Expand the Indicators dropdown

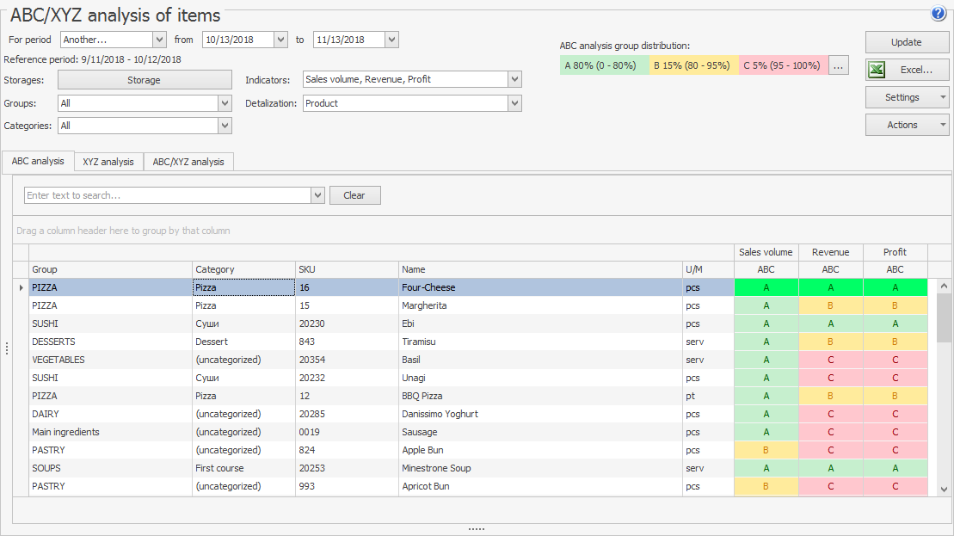514,79
